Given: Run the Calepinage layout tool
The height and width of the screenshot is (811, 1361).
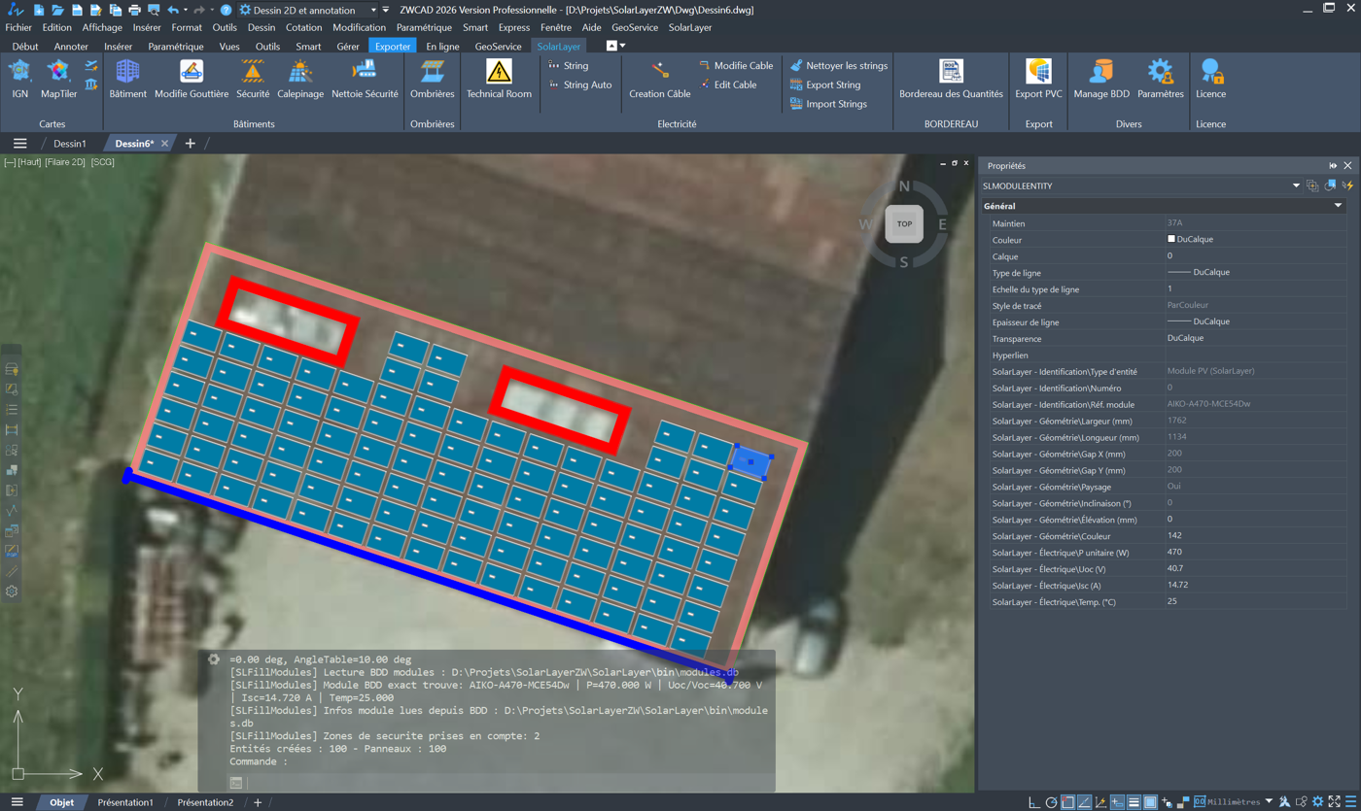Looking at the screenshot, I should (x=300, y=78).
